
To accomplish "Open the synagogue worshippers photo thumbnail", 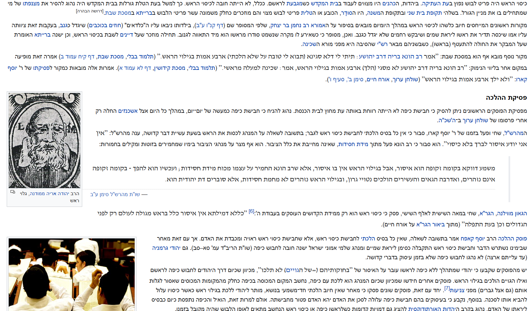I will 71,275.
